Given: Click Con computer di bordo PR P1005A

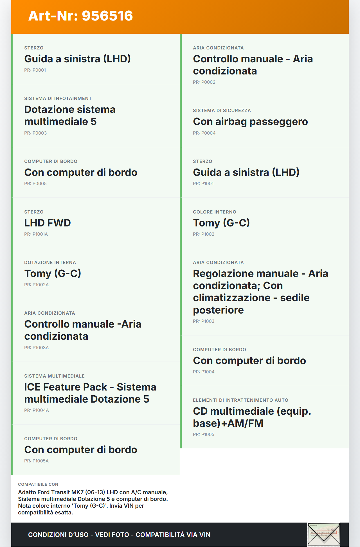Looking at the screenshot, I should click(96, 450).
